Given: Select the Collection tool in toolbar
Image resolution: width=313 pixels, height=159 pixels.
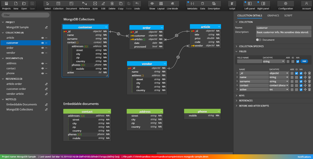Looking at the screenshot, I should coord(58,5).
